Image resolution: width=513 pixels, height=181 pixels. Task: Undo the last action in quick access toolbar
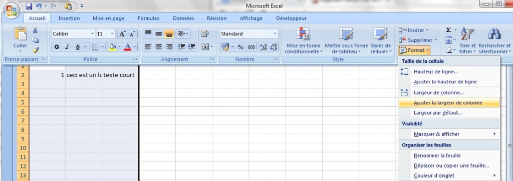[x=39, y=6]
